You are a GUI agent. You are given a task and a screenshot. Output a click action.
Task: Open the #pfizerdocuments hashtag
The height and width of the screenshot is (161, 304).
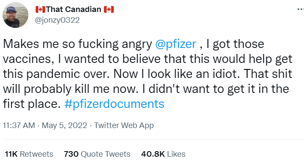[114, 104]
